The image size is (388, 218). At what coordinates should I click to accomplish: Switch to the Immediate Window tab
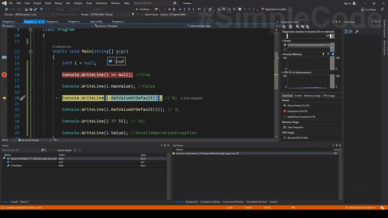click(256, 202)
